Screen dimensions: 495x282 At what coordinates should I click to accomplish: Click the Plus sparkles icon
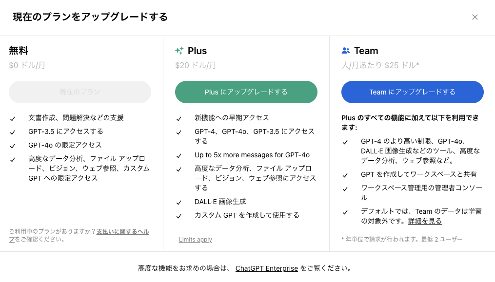pos(178,50)
